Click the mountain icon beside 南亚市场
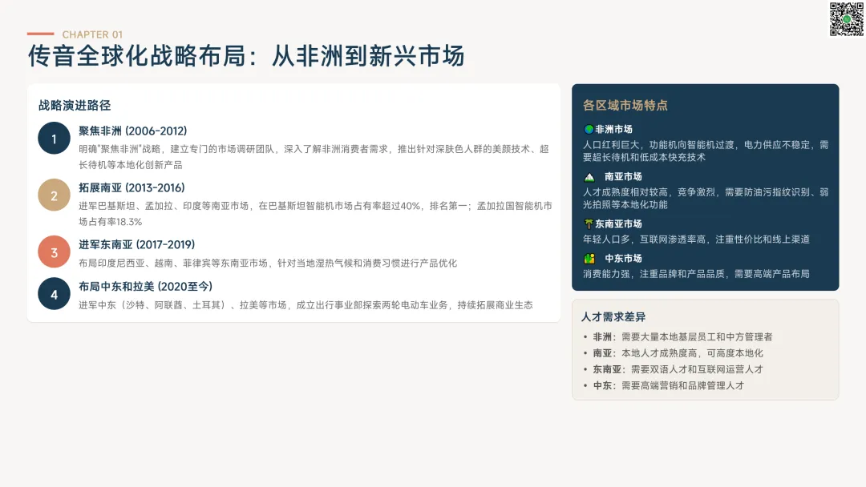 pos(589,177)
